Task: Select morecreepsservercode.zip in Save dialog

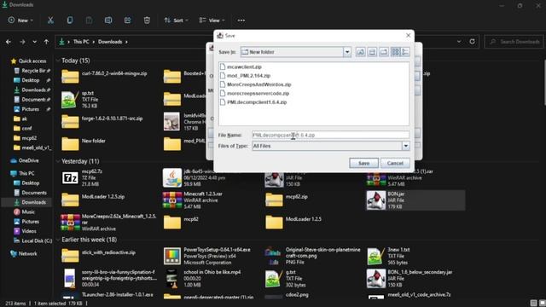Action: click(x=254, y=93)
